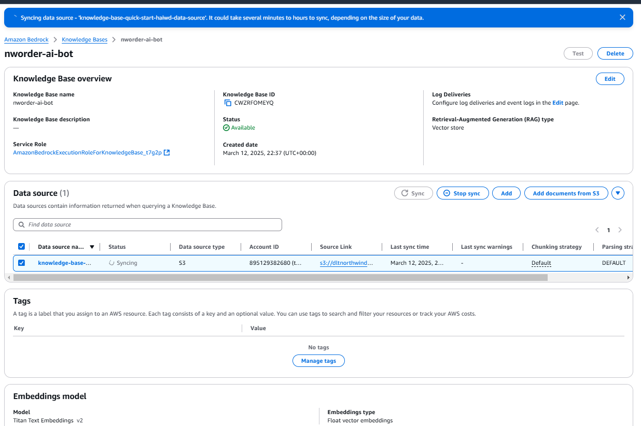Click the Data source type column header
This screenshot has width=641, height=426.
pos(202,247)
